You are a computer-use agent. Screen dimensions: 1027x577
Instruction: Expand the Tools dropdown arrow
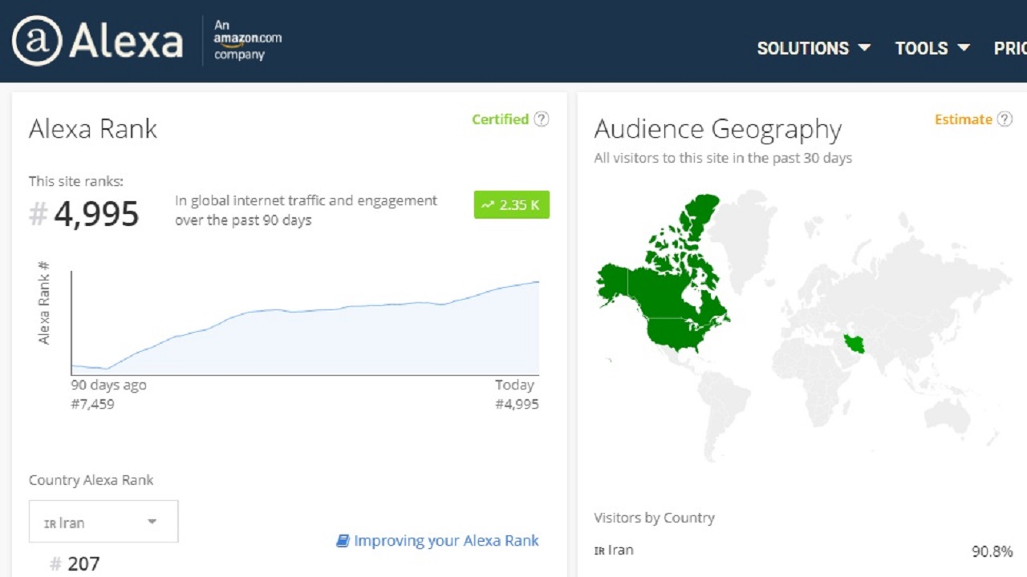pyautogui.click(x=964, y=48)
